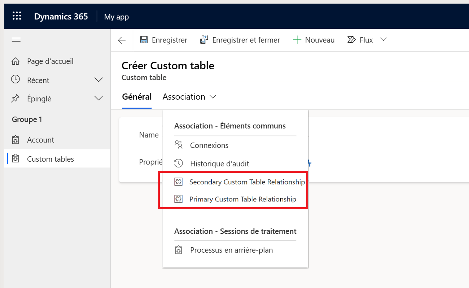
Task: Click the Name field label
Action: click(149, 135)
